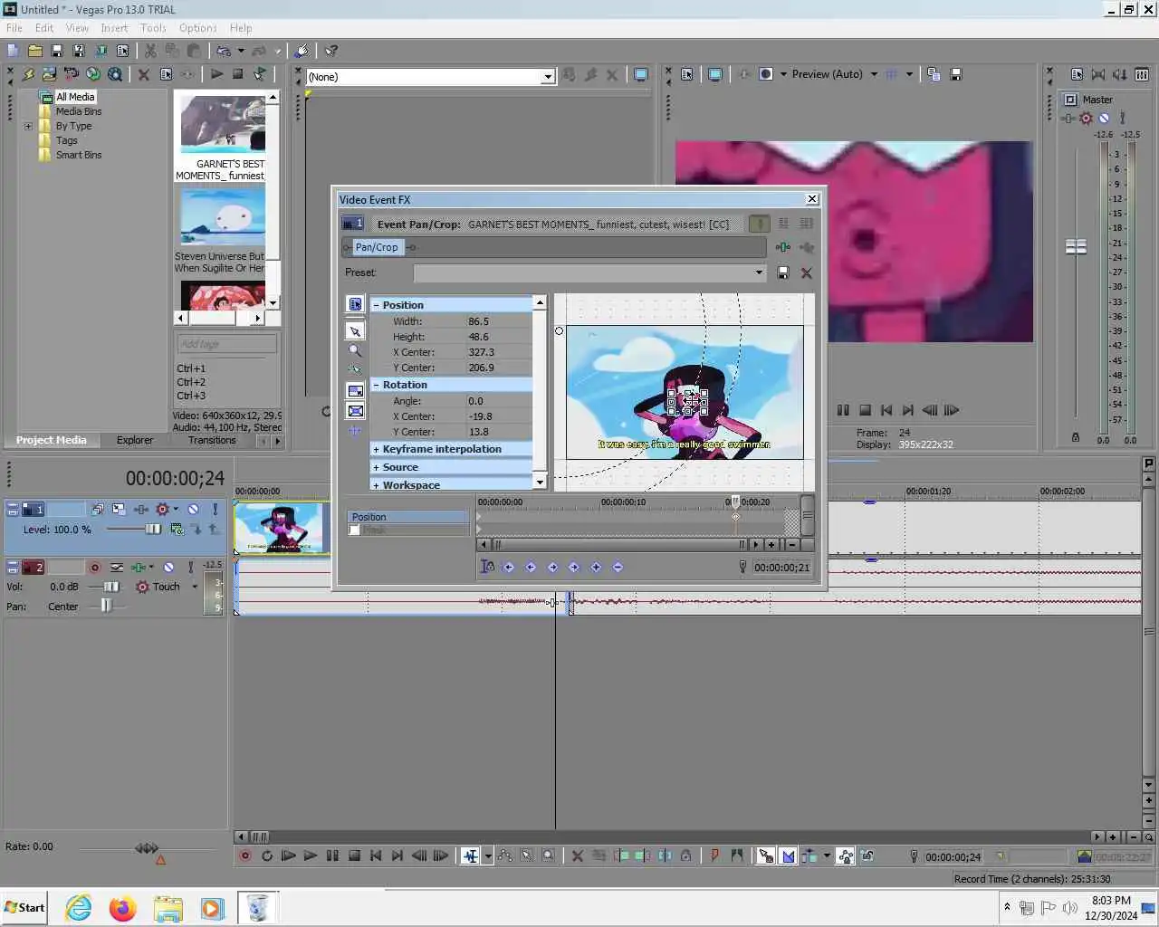
Task: Collapse the Position property group
Action: tap(377, 305)
